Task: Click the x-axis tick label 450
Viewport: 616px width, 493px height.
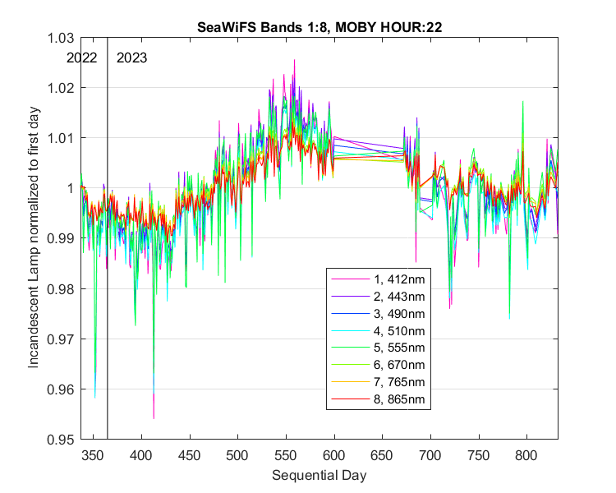Action: pos(190,455)
